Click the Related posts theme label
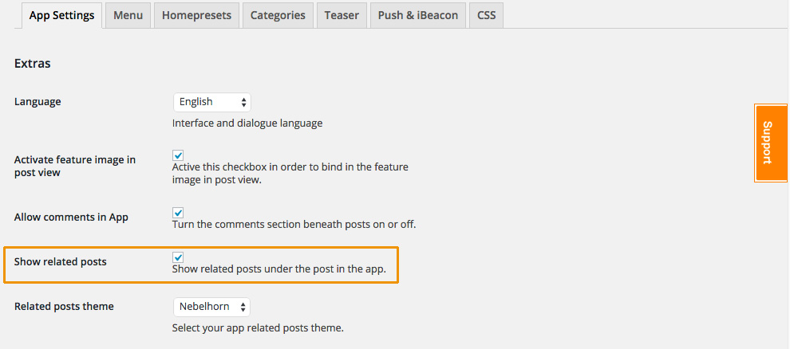The height and width of the screenshot is (349, 790). coord(64,306)
